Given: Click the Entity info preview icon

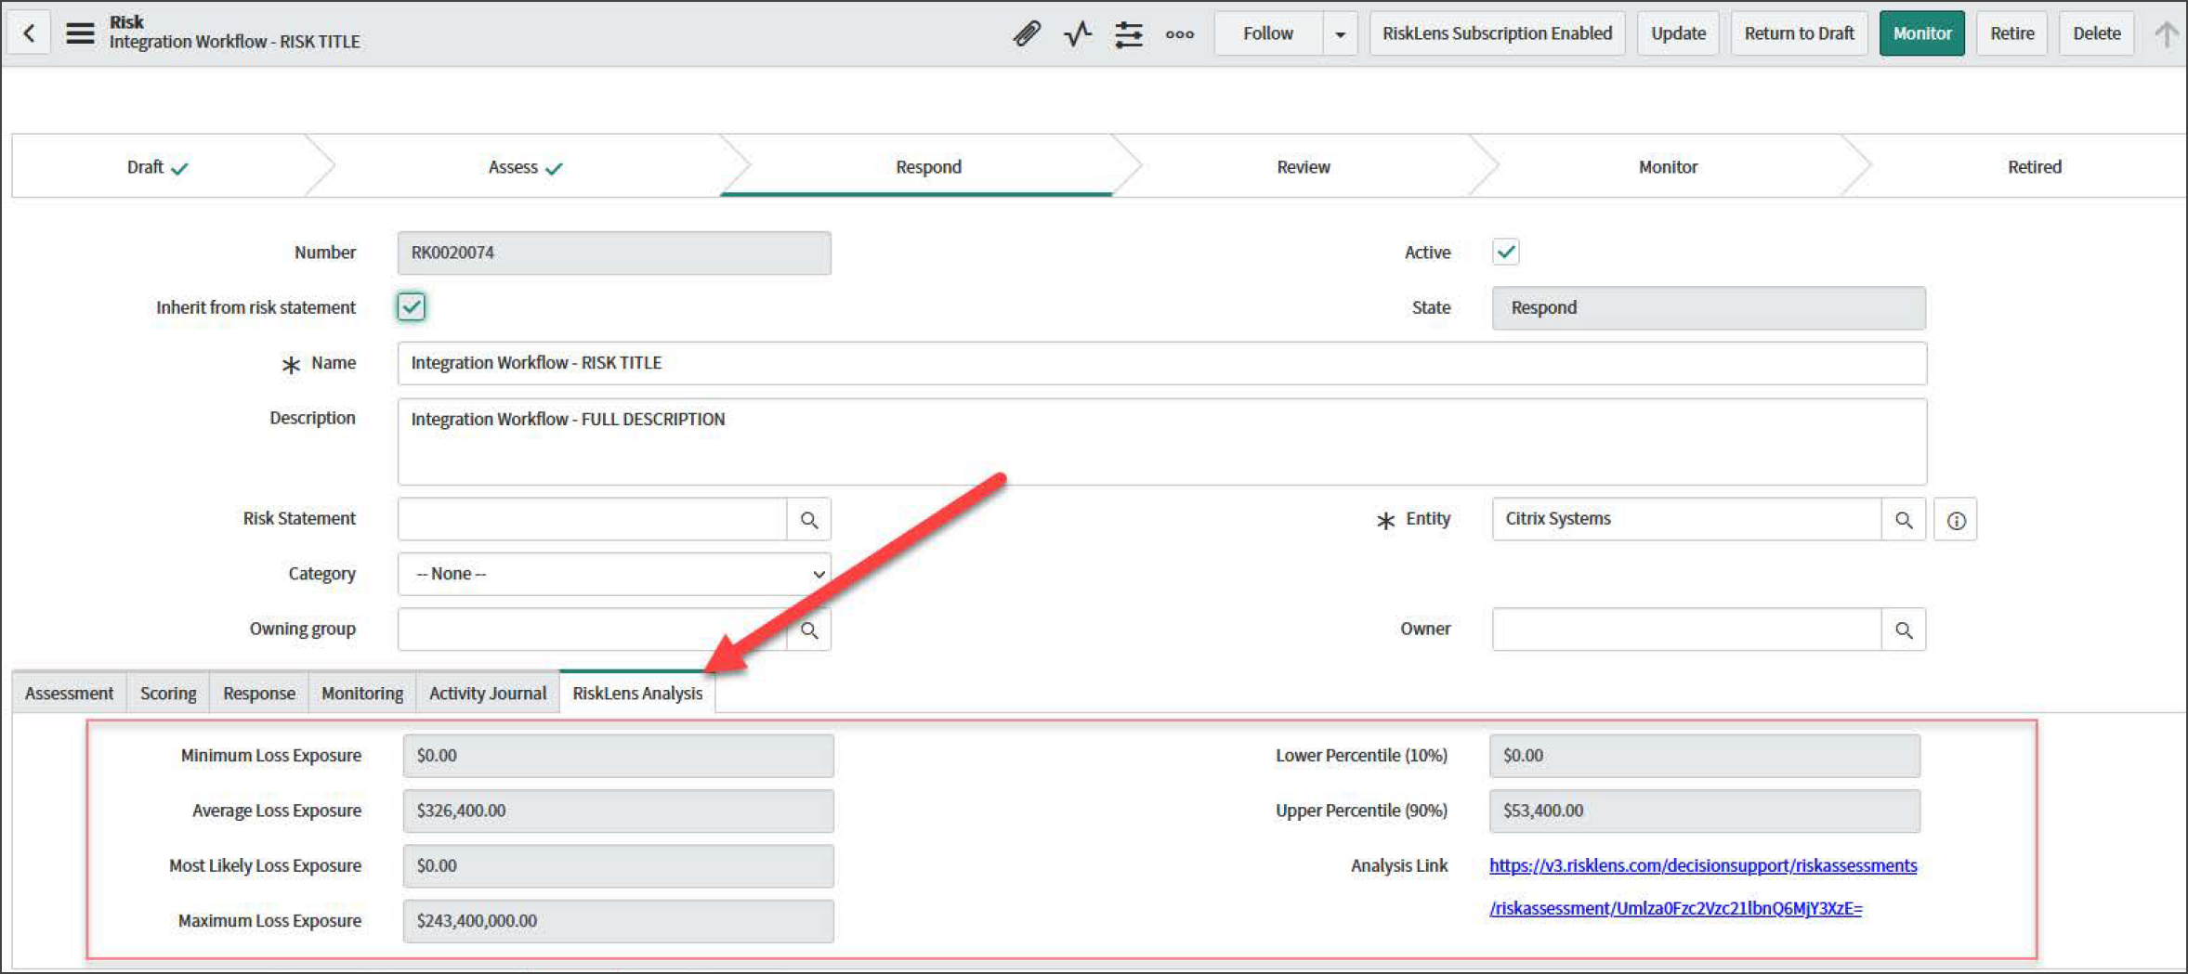Looking at the screenshot, I should (x=1956, y=520).
